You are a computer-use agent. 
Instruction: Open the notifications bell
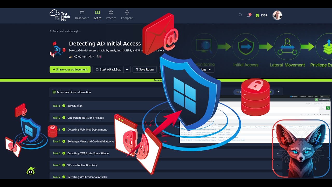(x=248, y=15)
